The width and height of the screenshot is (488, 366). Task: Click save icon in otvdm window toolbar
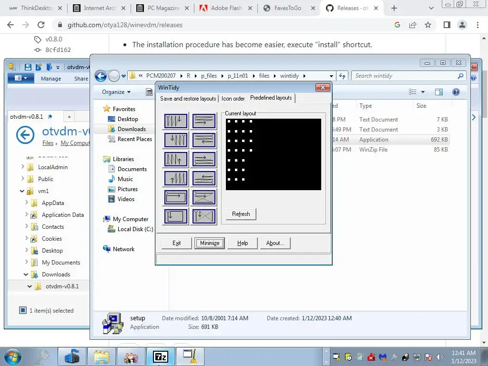28,67
